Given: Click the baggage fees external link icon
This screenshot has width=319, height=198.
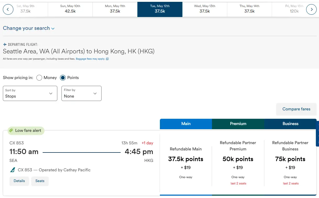Looking at the screenshot, I should (x=107, y=59).
